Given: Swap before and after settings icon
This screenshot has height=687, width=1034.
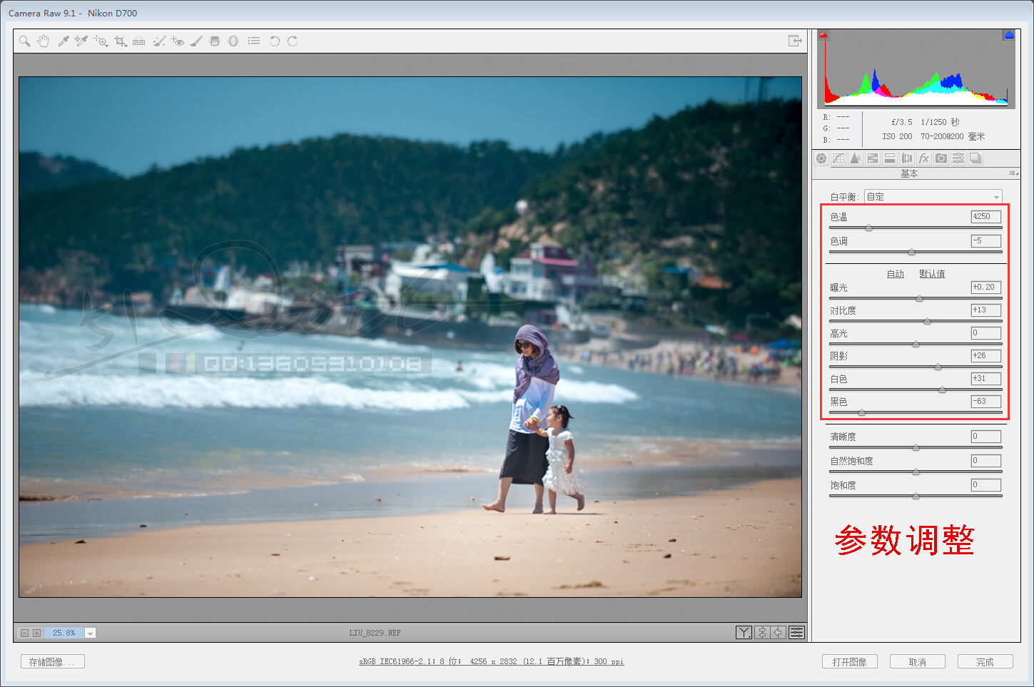Looking at the screenshot, I should pos(762,632).
